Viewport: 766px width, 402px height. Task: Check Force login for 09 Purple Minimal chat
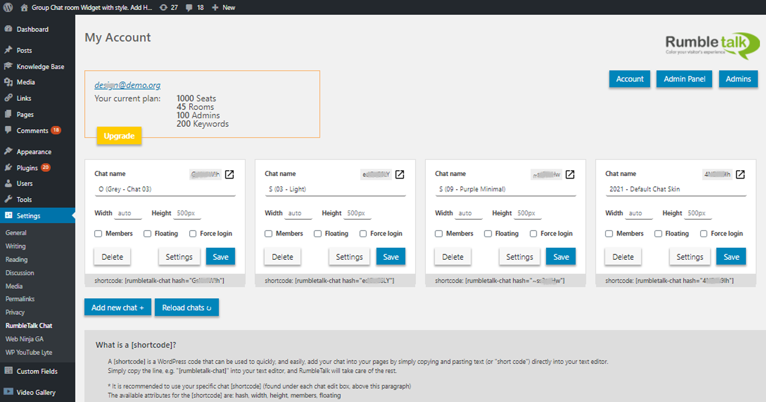(x=534, y=234)
